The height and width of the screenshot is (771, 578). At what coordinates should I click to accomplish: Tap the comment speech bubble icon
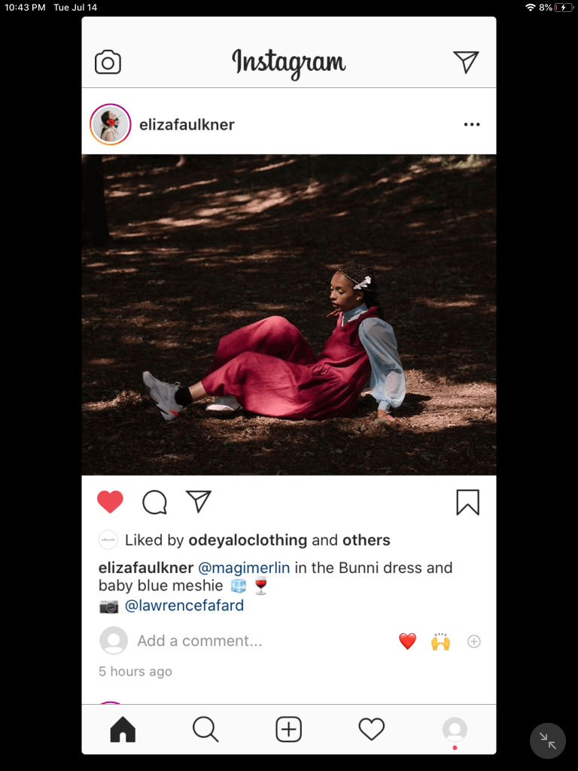(155, 502)
